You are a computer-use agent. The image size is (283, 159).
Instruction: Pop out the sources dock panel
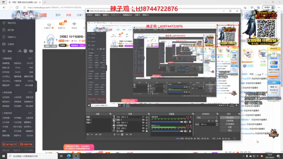click(149, 114)
